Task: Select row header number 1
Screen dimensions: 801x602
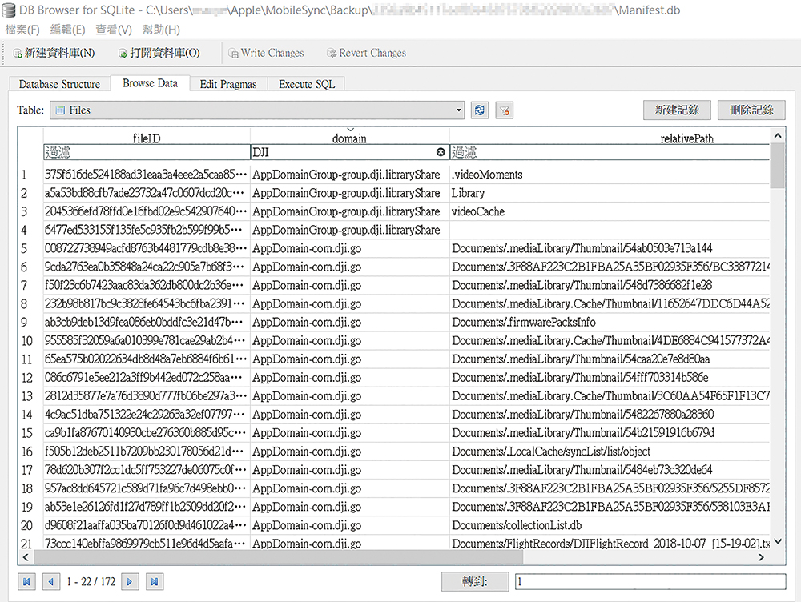Action: [30, 175]
